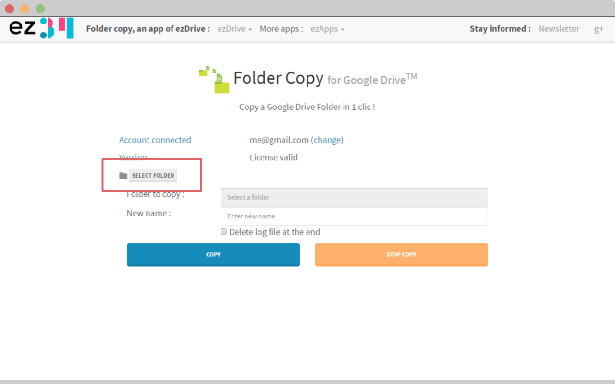Click the gray folder icon beside Select Folder
Image resolution: width=615 pixels, height=384 pixels.
click(x=123, y=176)
